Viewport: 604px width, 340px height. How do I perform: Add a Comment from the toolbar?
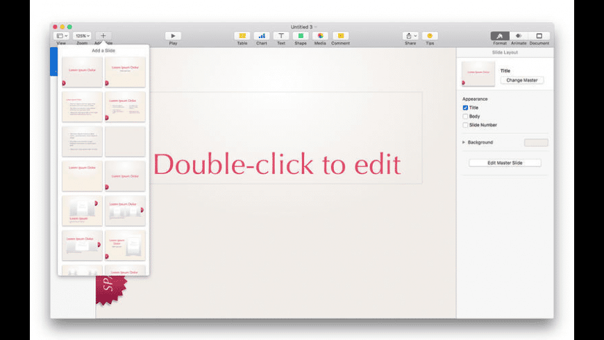click(x=340, y=36)
